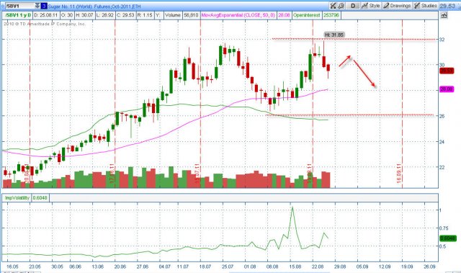Click the 32 level on price axis
461x273 pixels.
point(442,40)
